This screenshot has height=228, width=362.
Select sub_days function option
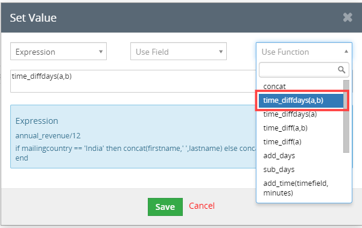coord(301,169)
